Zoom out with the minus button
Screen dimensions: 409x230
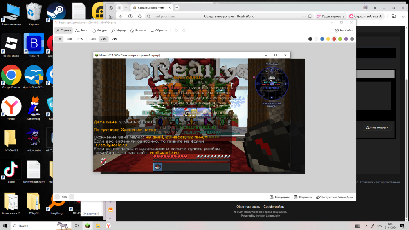[x=57, y=197]
